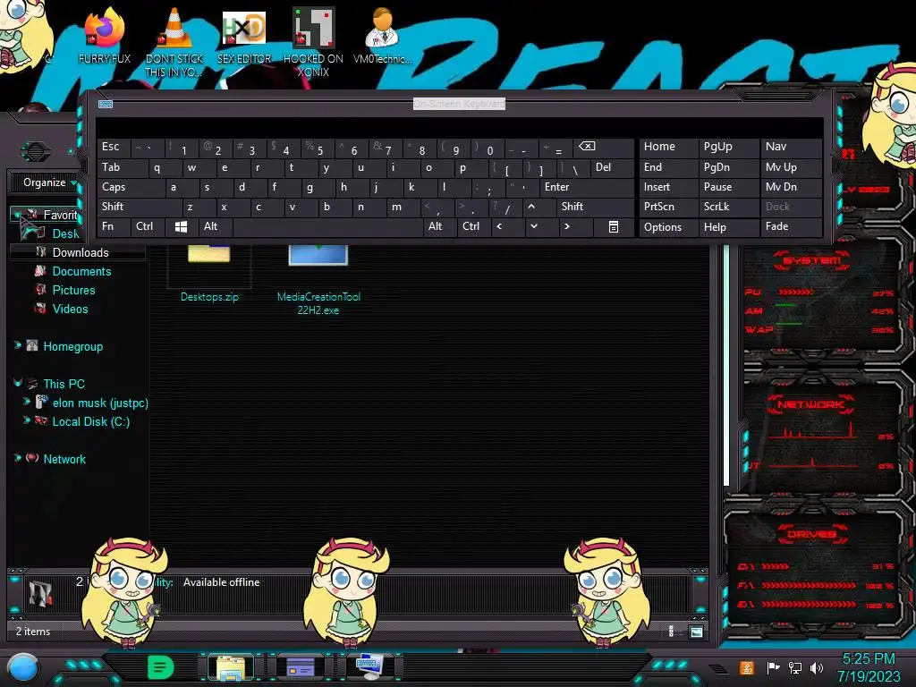Toggle the left Alt key
916x687 pixels.
point(215,226)
